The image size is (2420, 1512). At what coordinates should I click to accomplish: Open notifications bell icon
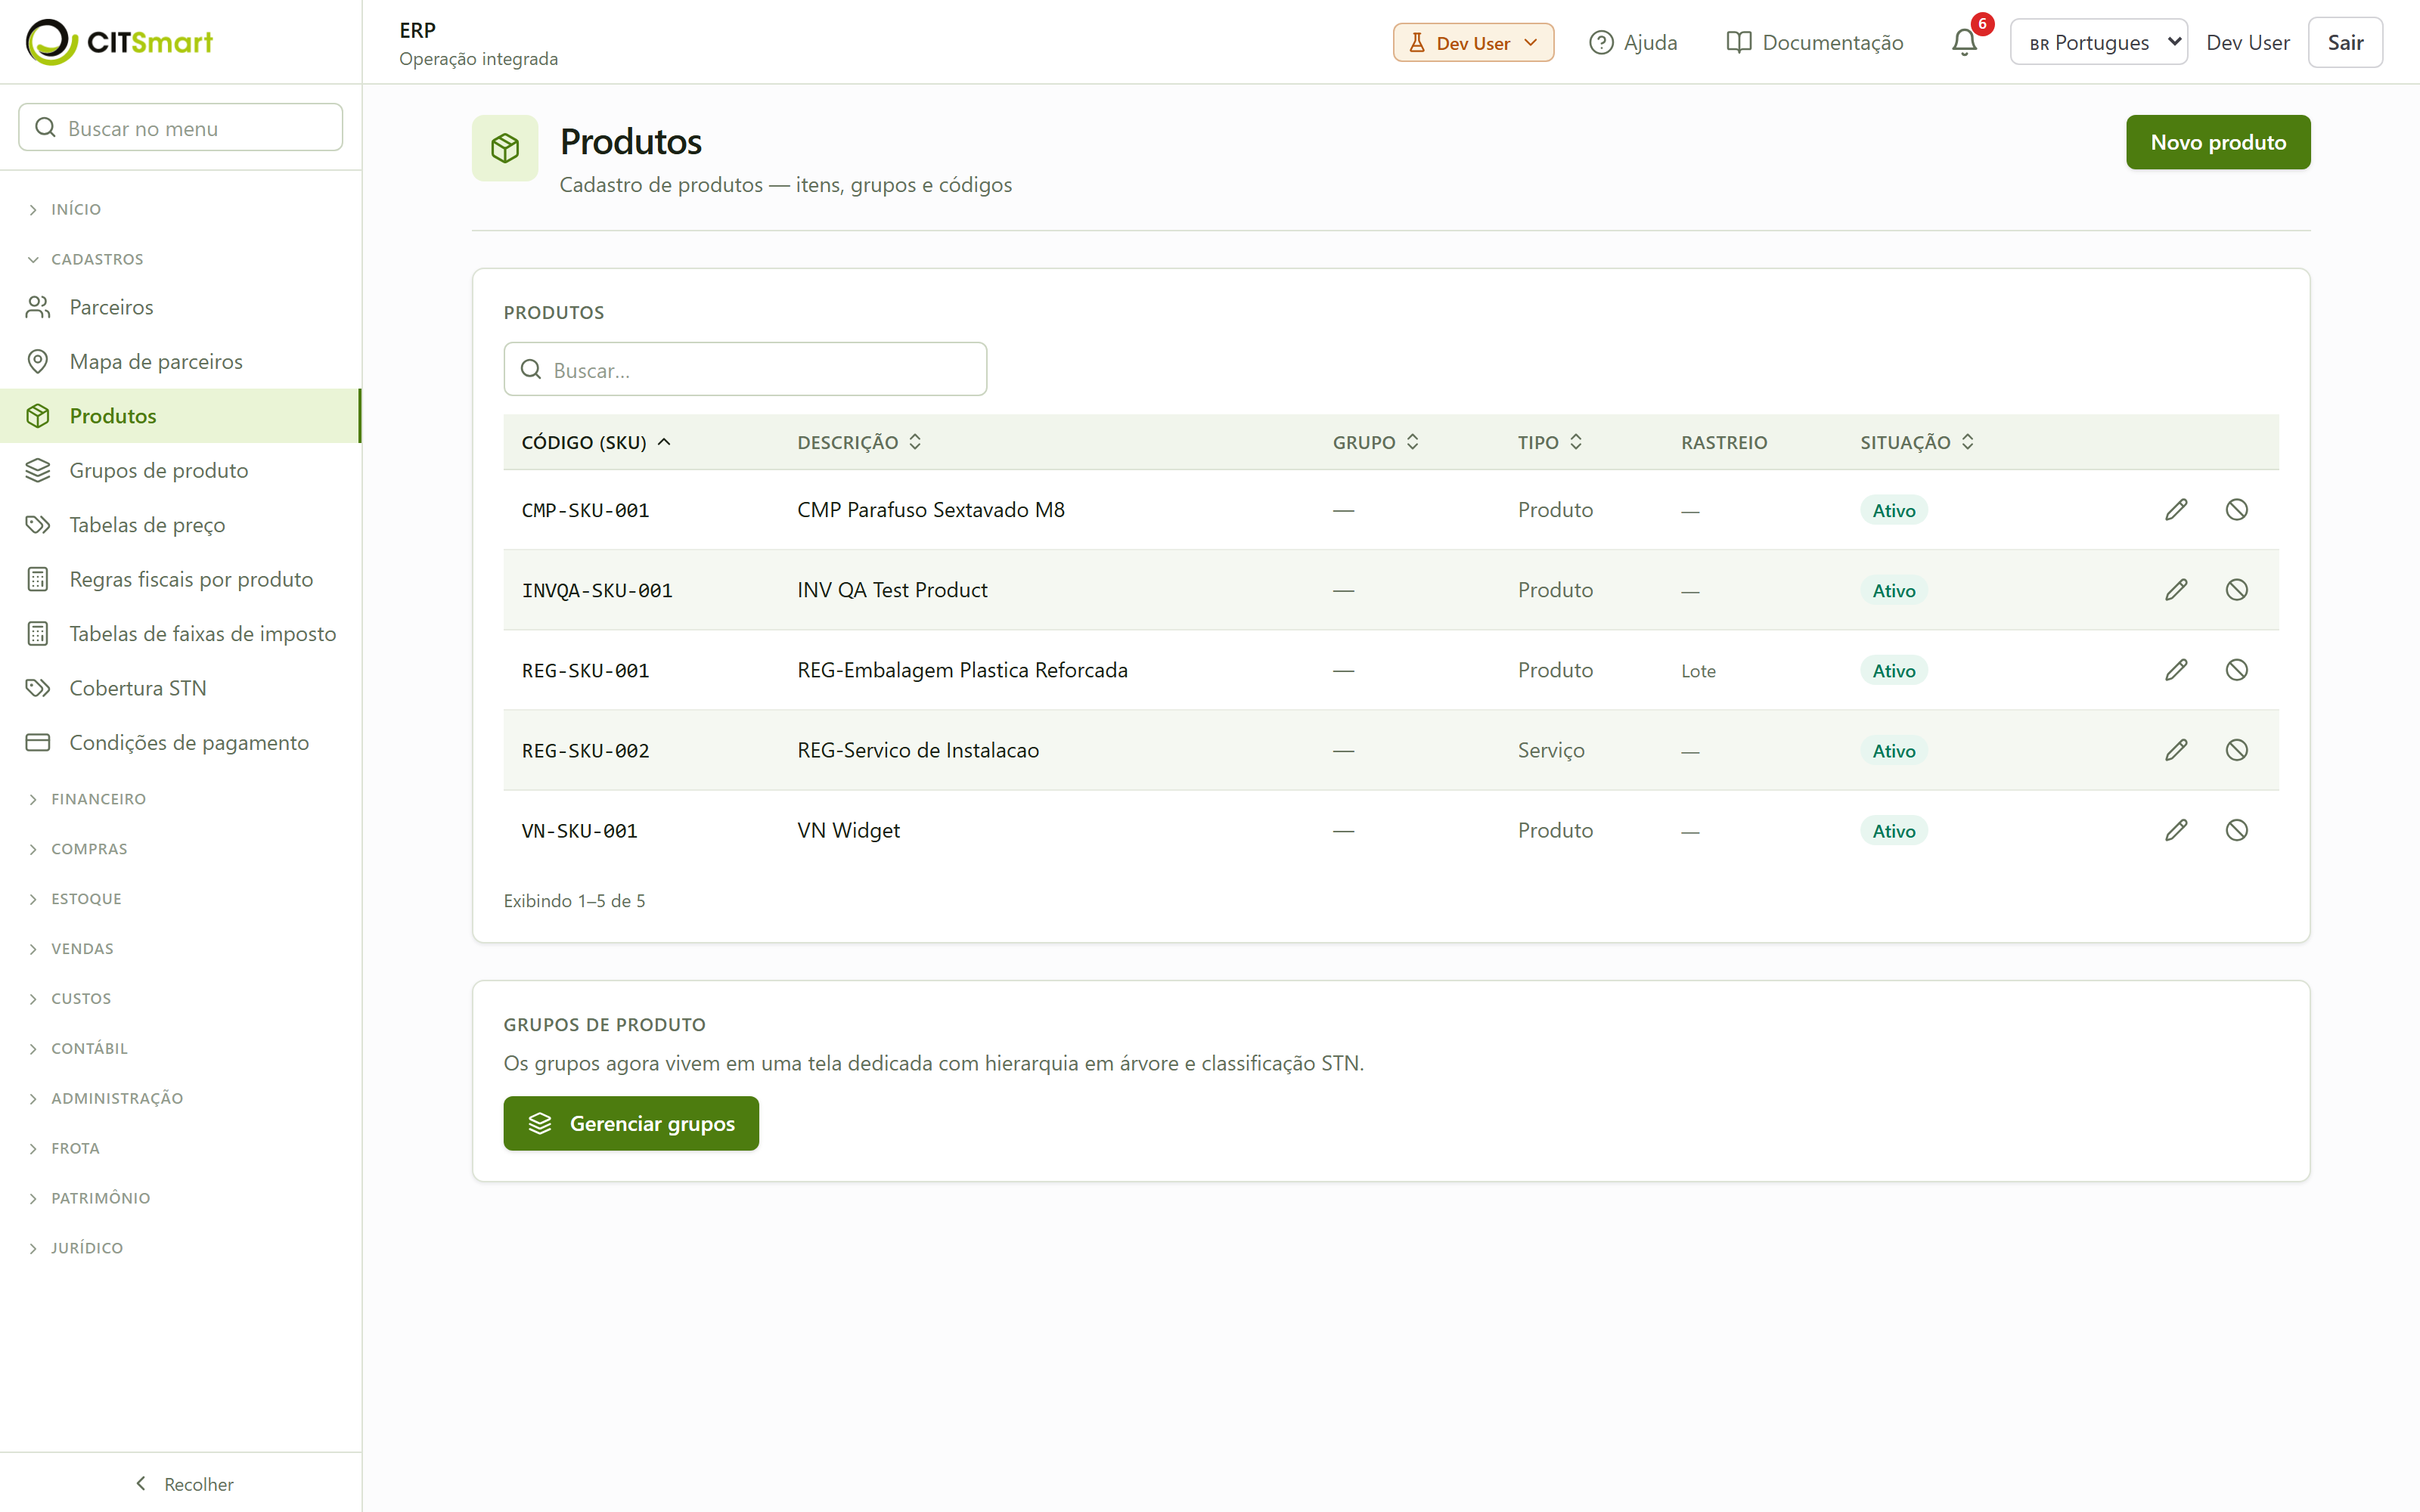coord(1964,42)
